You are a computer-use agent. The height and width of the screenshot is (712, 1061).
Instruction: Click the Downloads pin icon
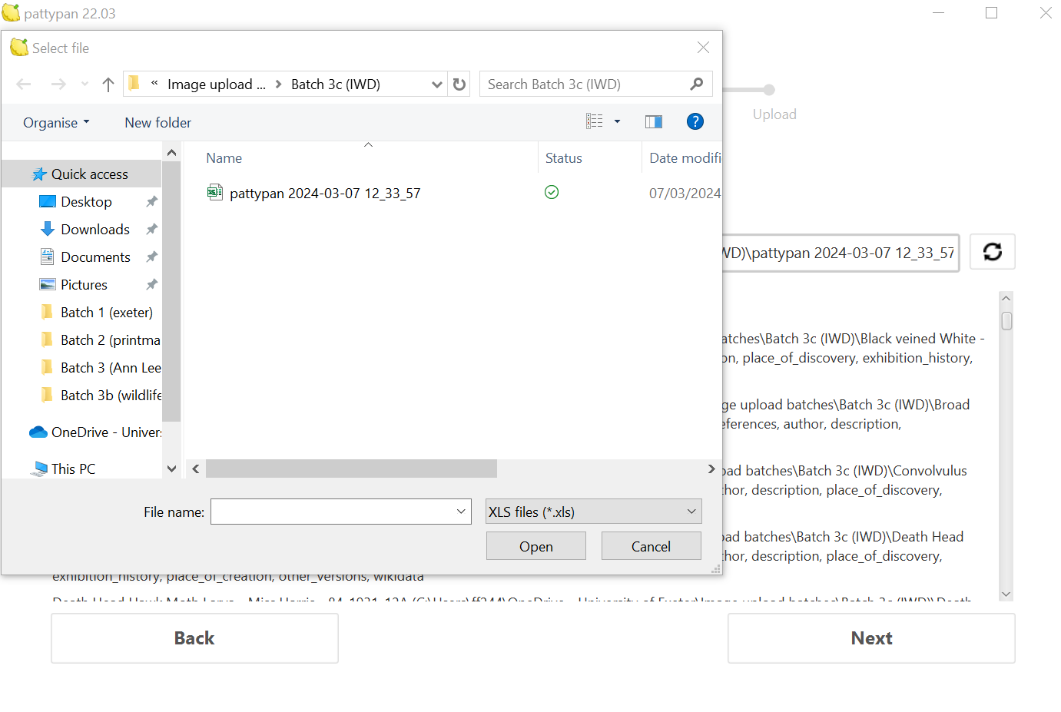(x=151, y=230)
